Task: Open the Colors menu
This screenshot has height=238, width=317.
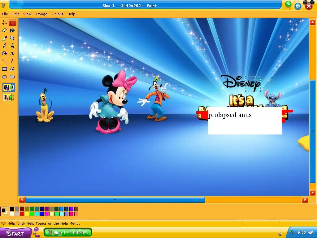Action: [x=57, y=14]
